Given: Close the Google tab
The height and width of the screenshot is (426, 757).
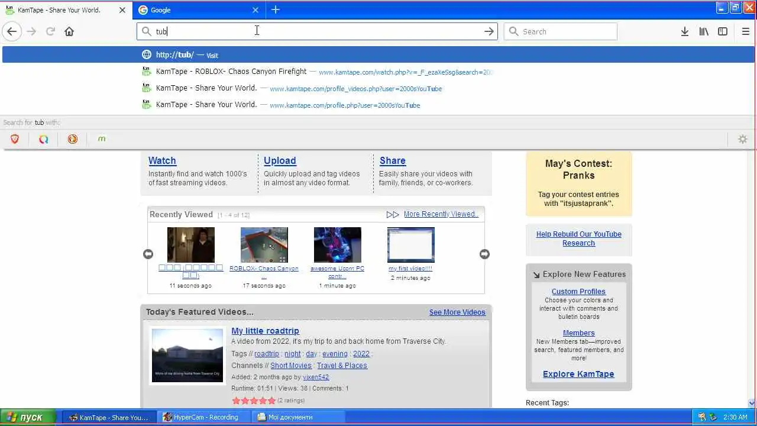Looking at the screenshot, I should click(x=255, y=10).
